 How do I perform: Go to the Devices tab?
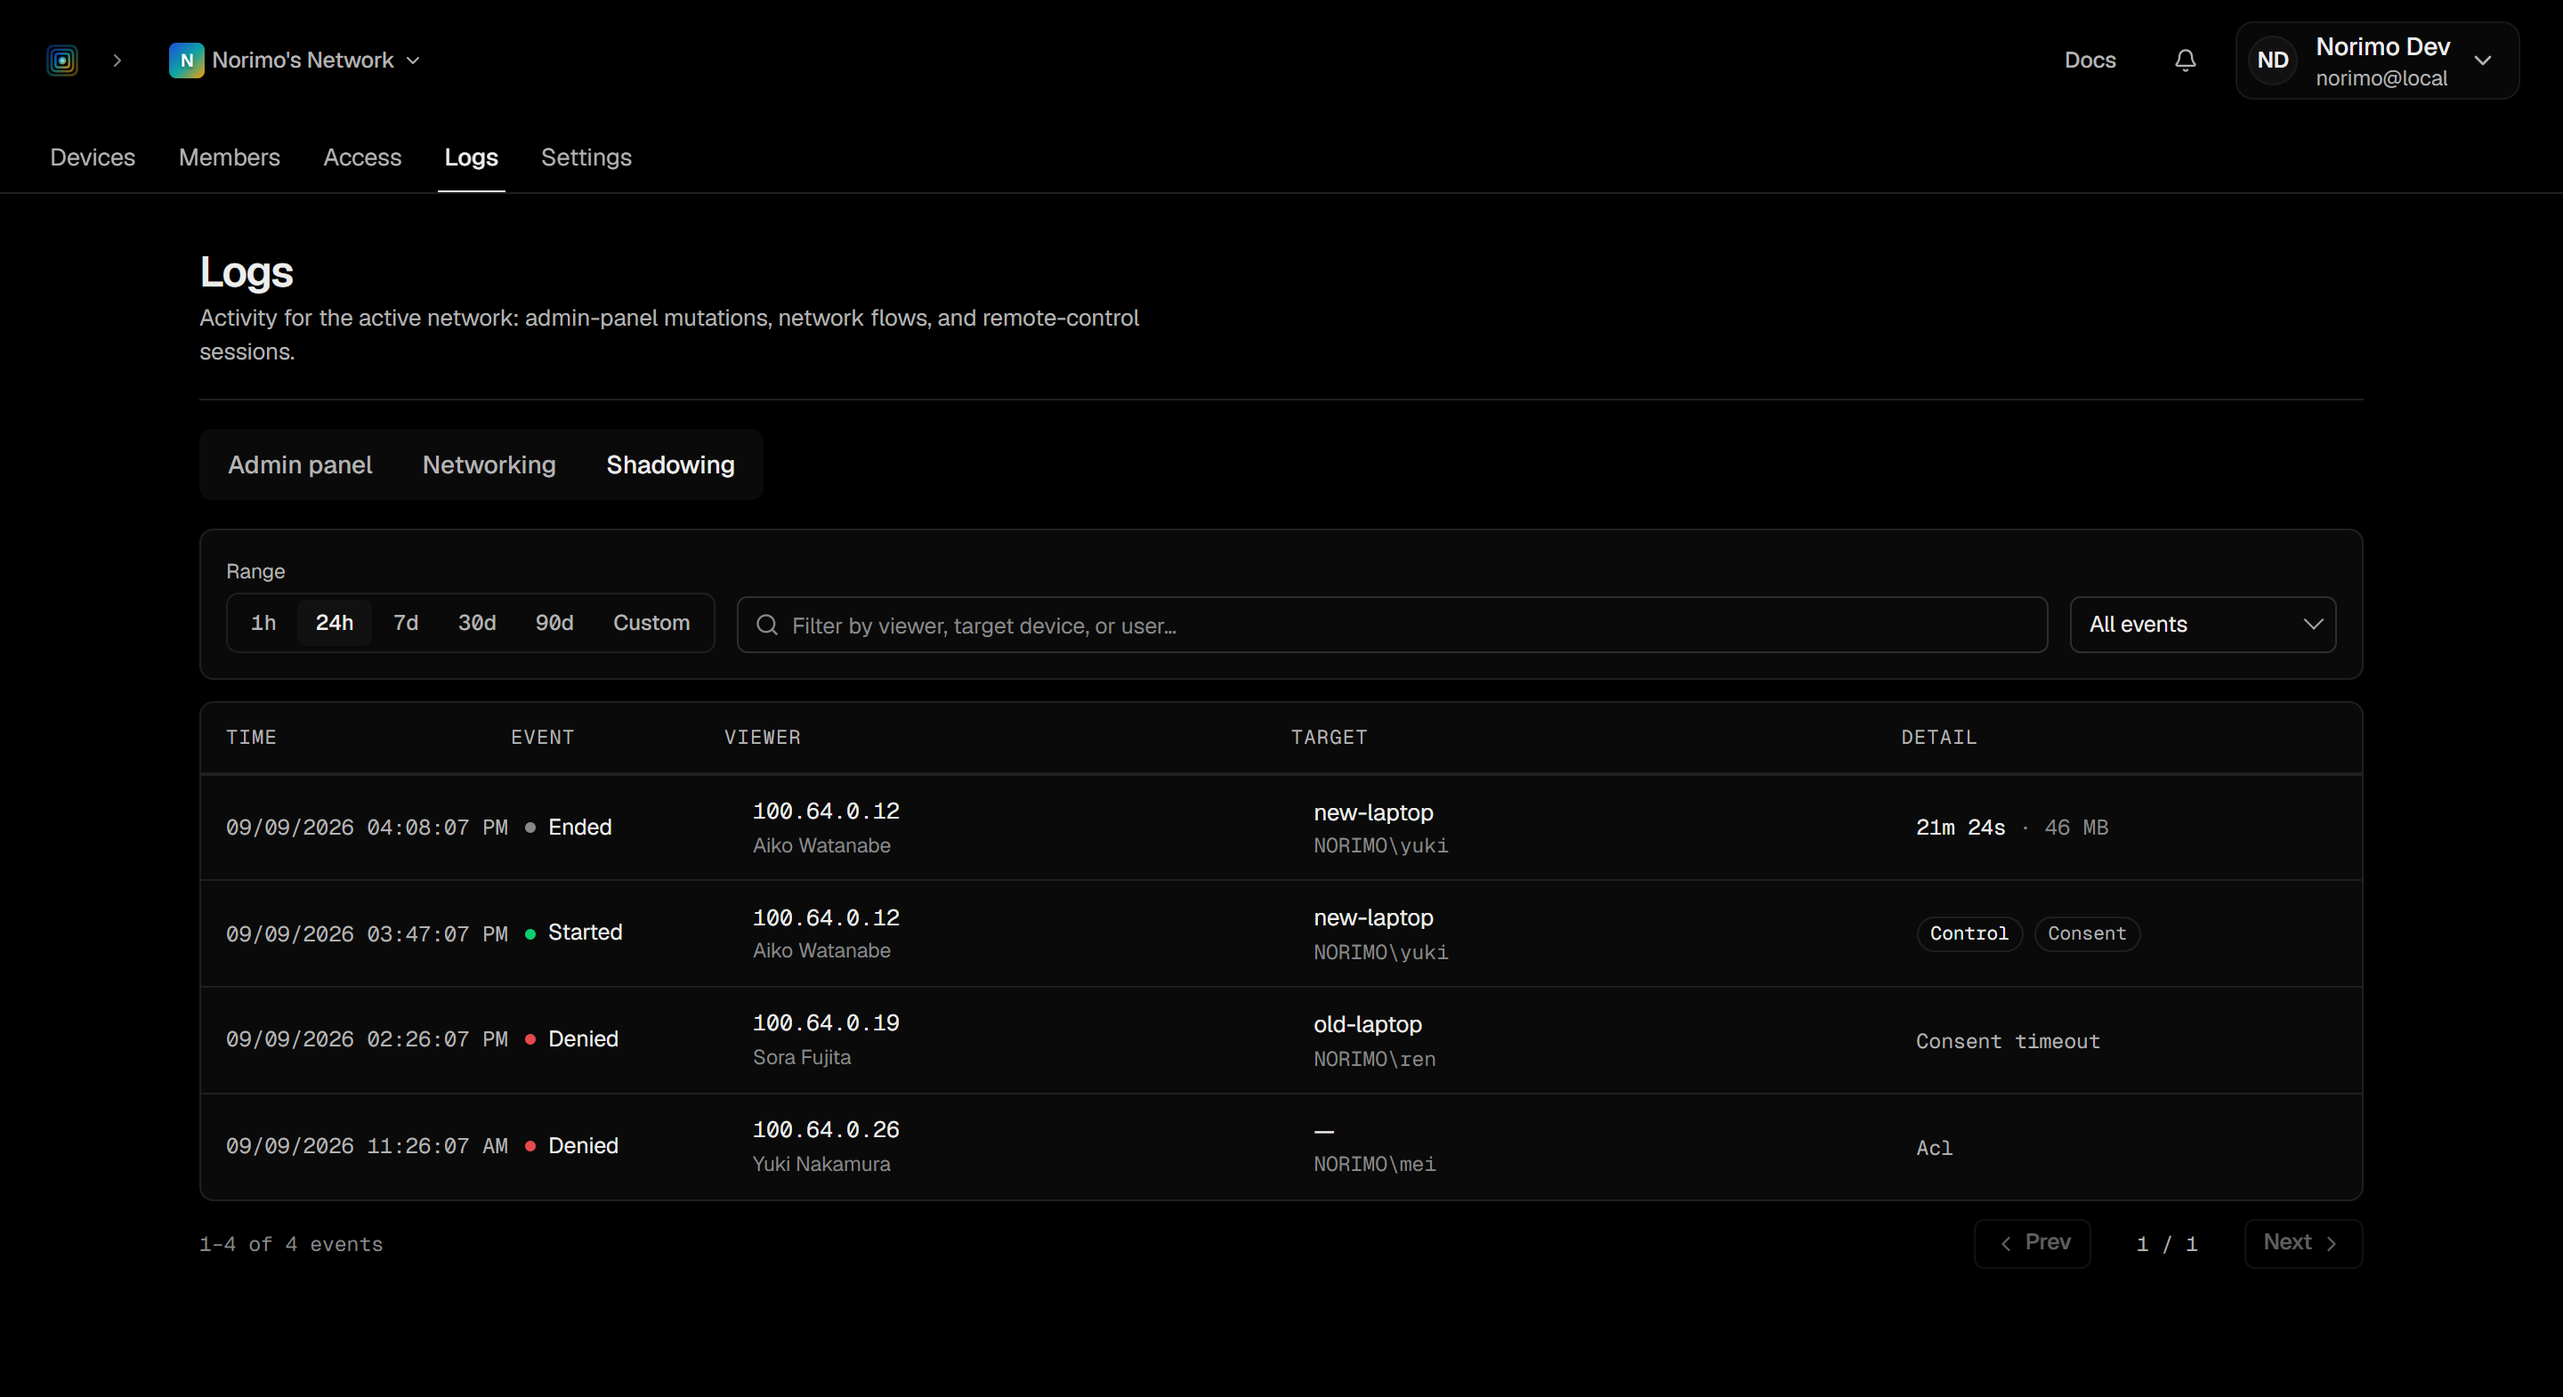93,157
